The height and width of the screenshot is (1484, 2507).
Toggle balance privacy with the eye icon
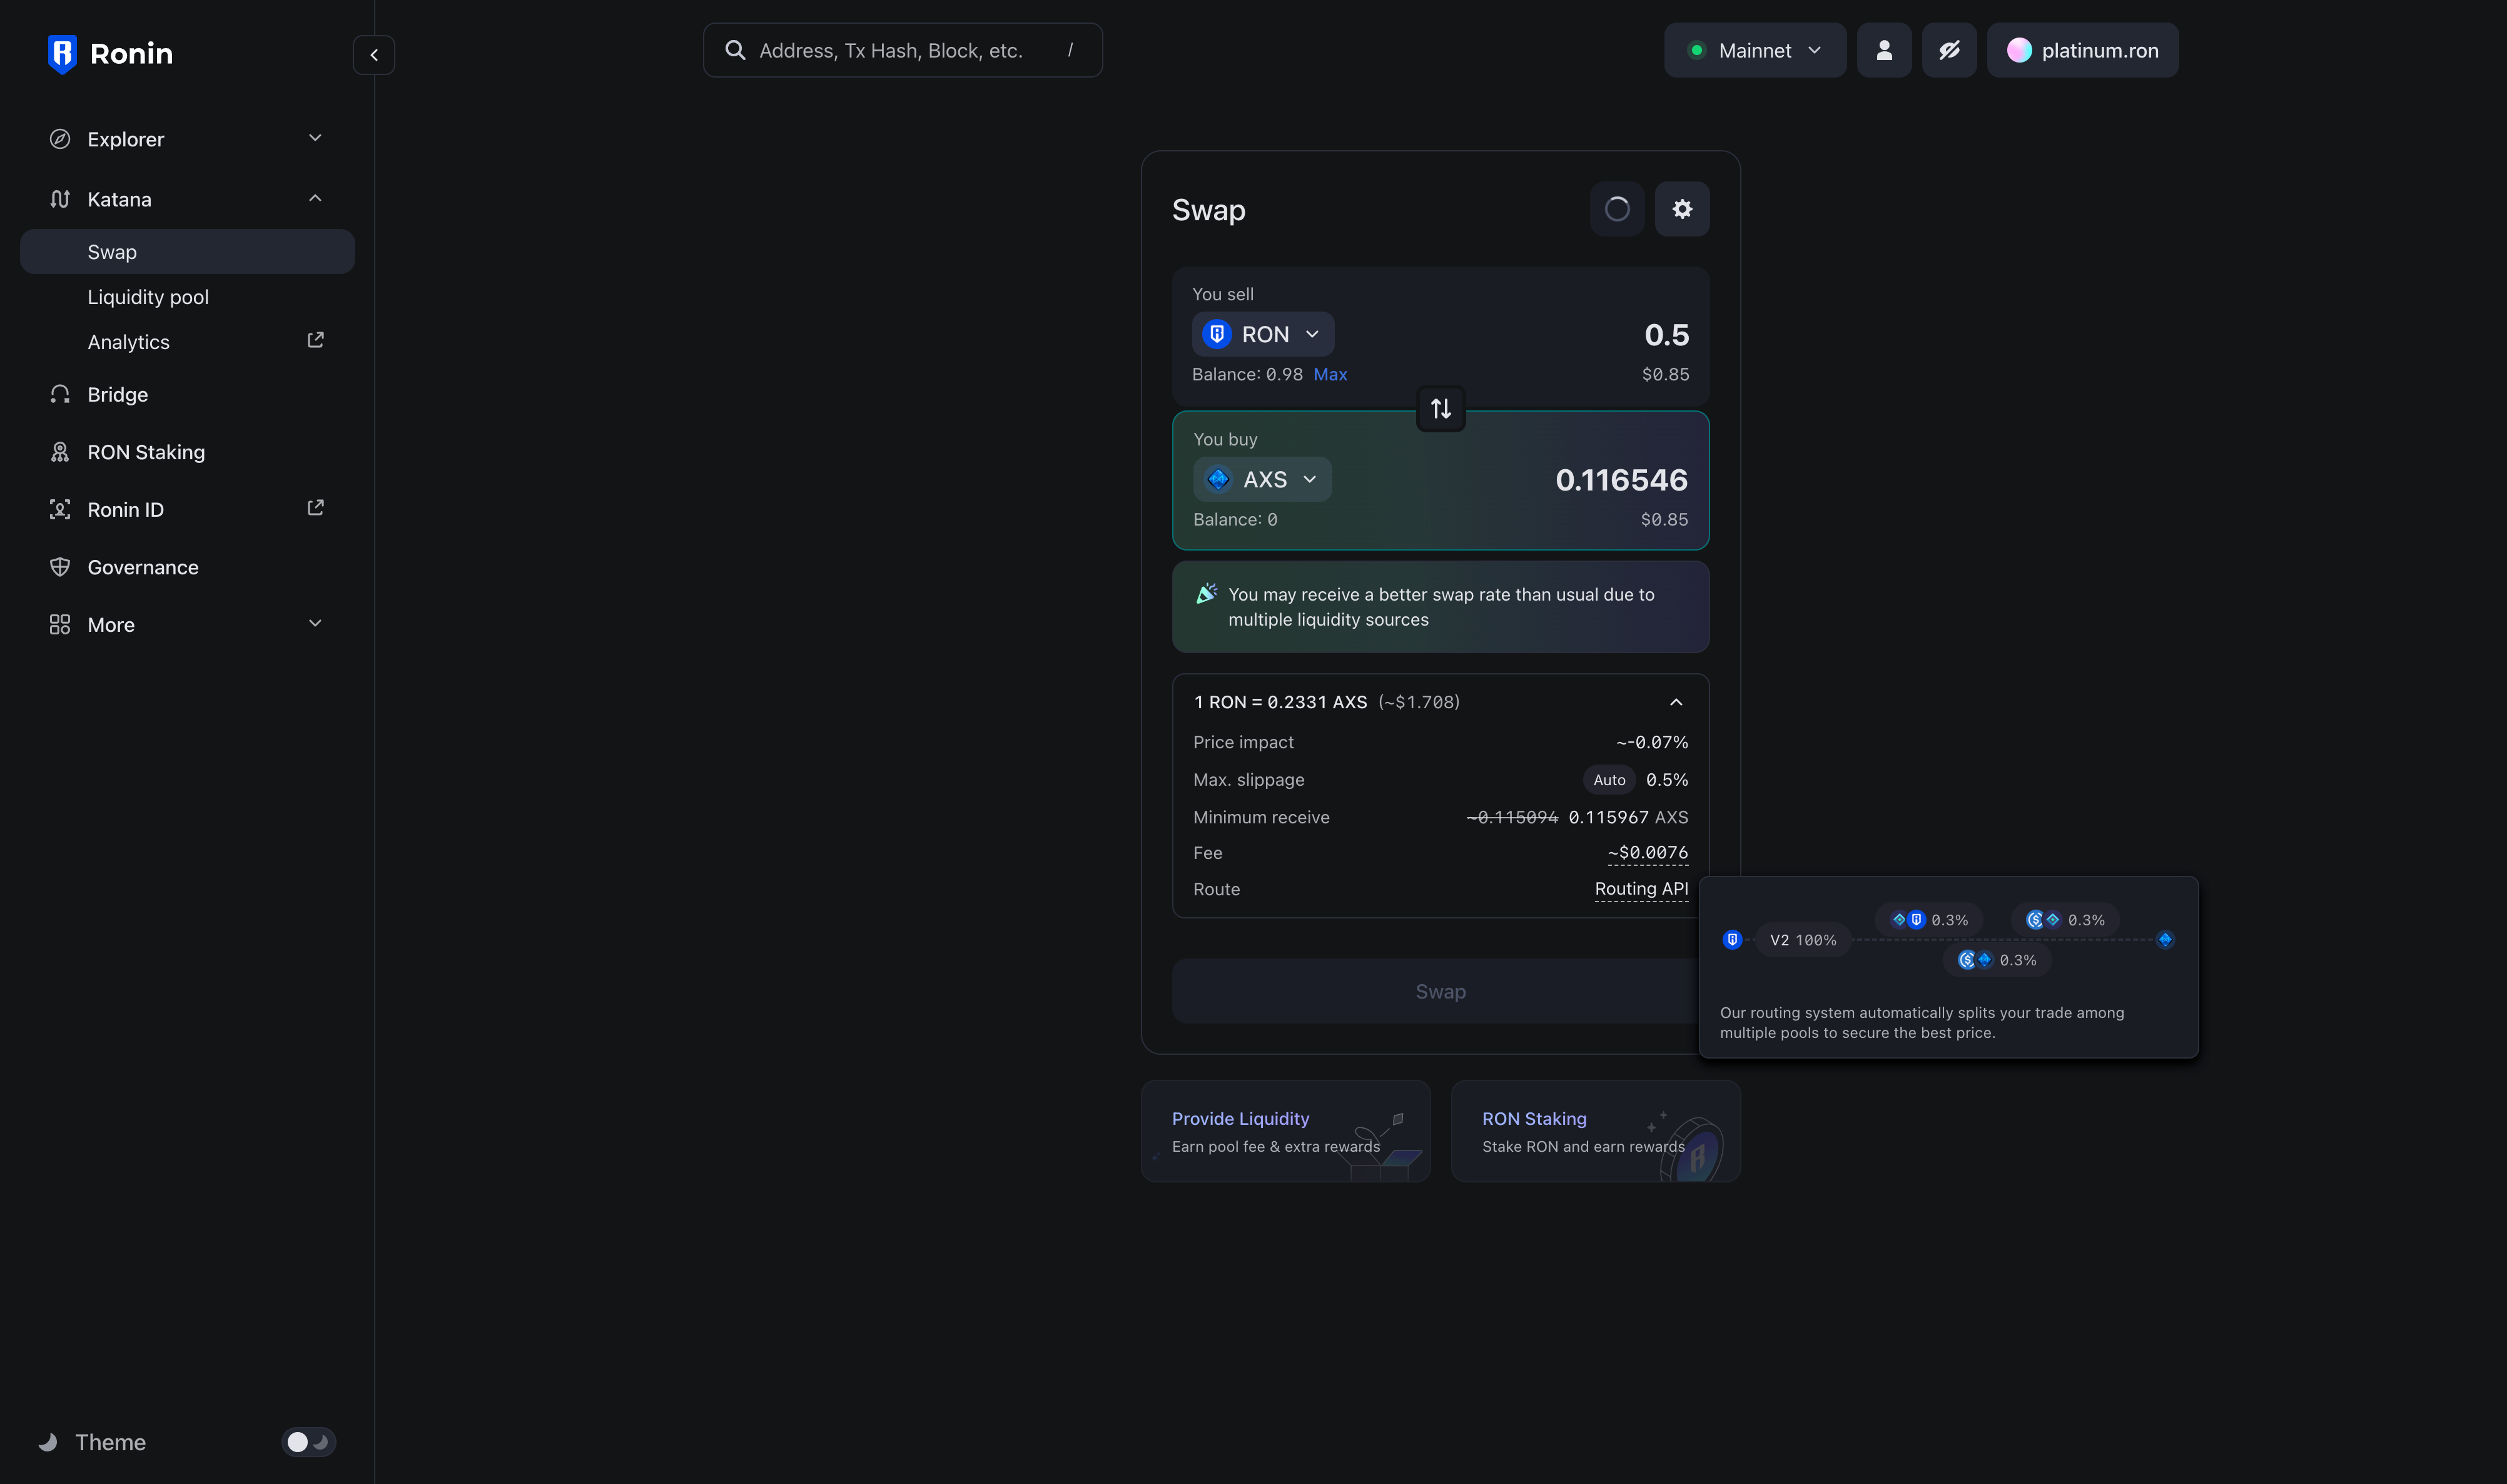tap(1949, 49)
